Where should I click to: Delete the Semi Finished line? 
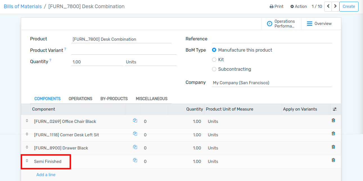click(x=333, y=160)
